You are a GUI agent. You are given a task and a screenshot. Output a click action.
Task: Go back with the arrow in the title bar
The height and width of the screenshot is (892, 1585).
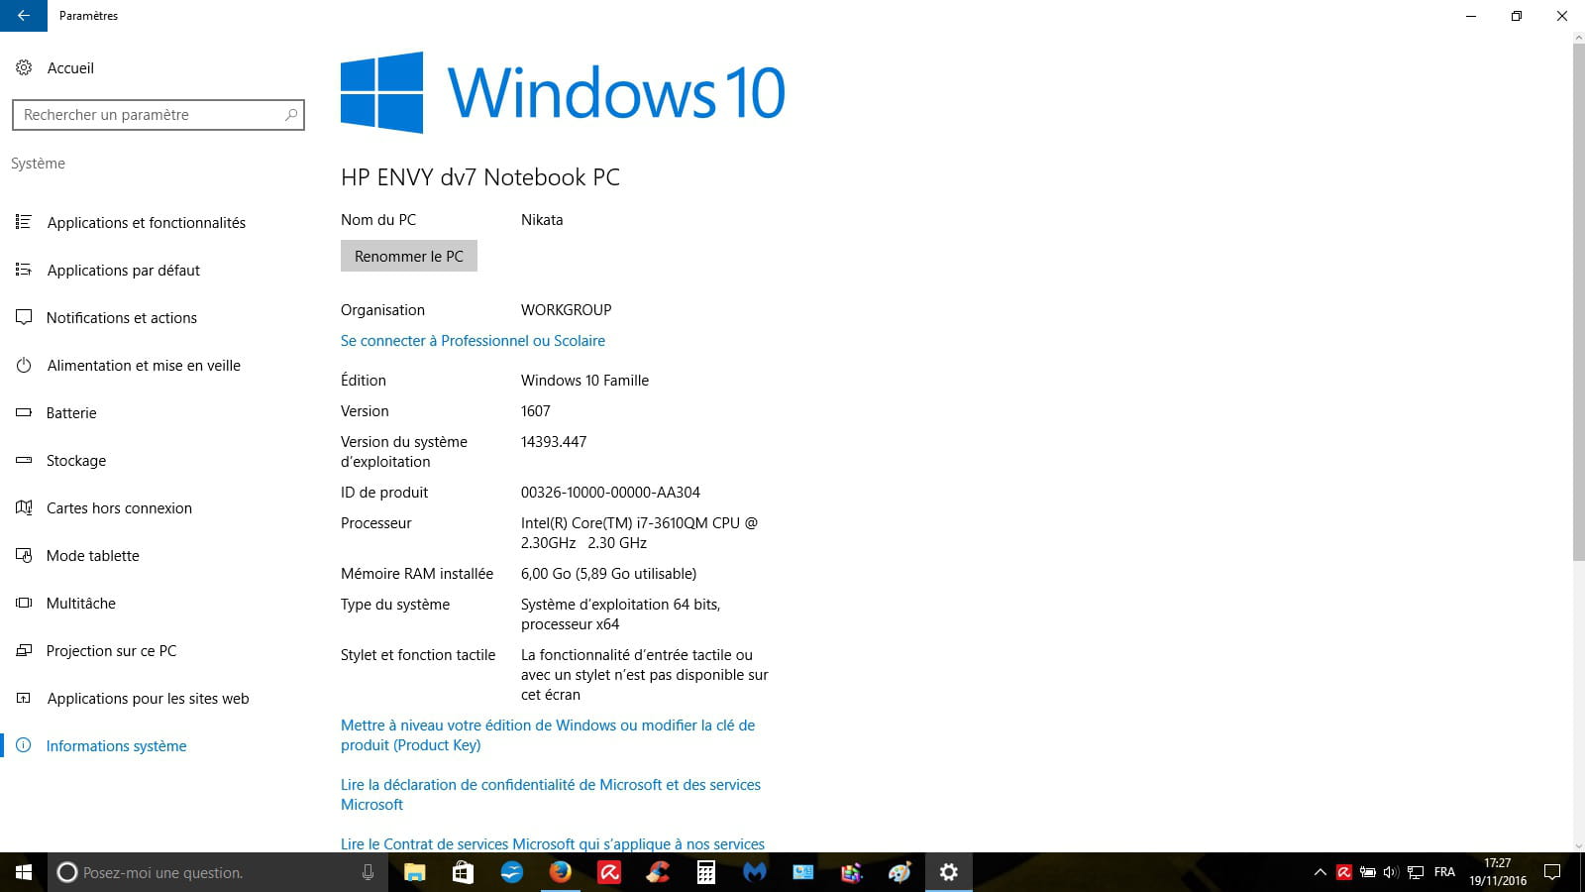point(24,16)
